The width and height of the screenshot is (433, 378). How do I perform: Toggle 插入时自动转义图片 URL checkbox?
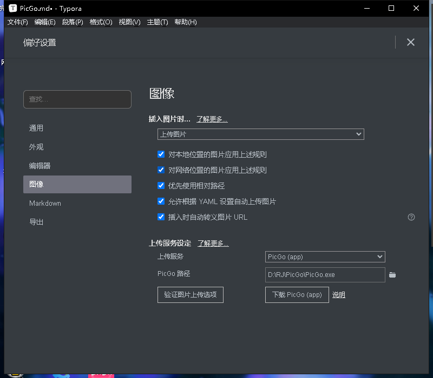[x=161, y=217]
